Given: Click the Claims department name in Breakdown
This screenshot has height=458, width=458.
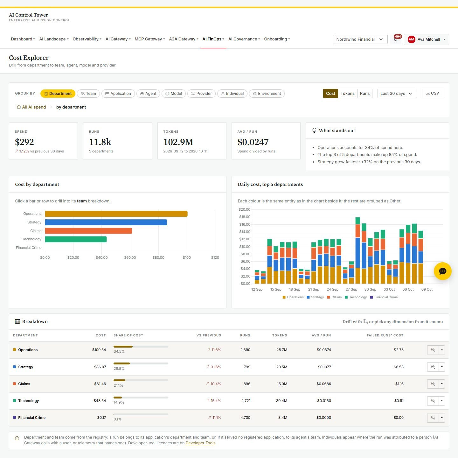Looking at the screenshot, I should tap(24, 384).
